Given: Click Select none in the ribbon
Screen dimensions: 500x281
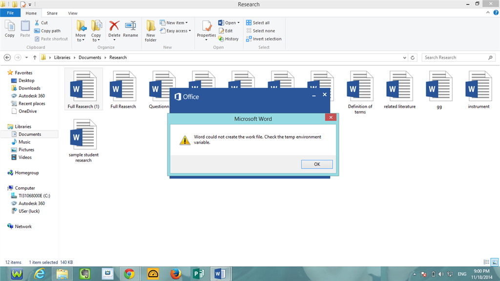Looking at the screenshot, I should click(261, 31).
